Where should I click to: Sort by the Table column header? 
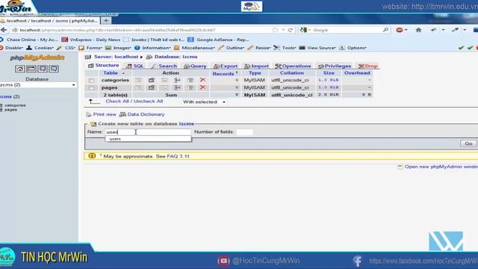click(111, 73)
